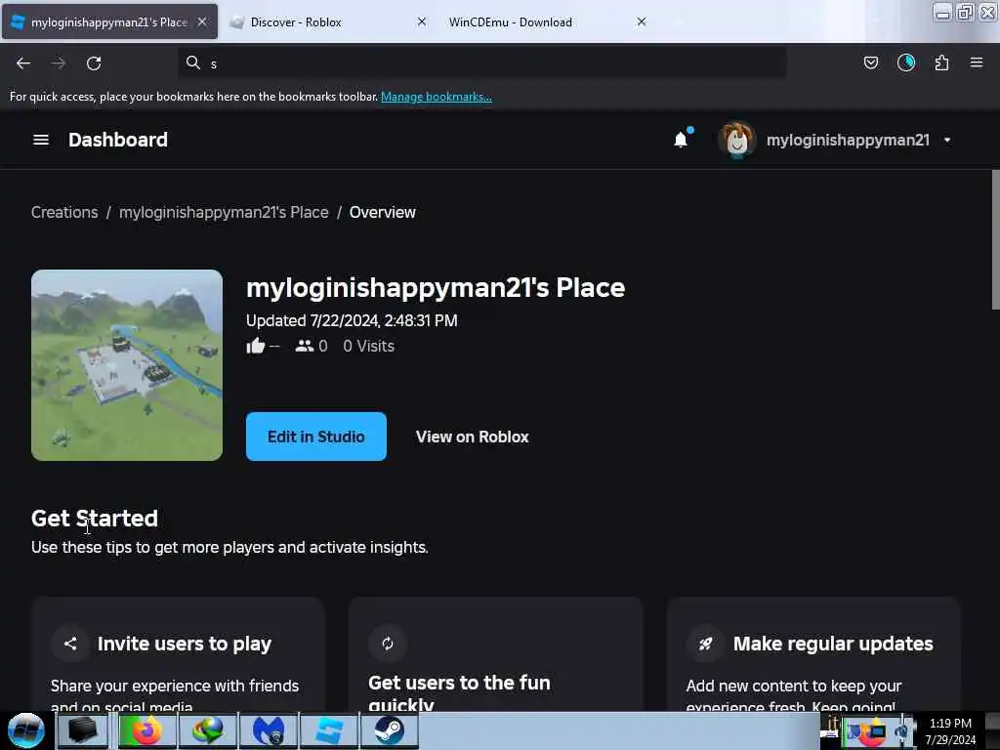Viewport: 1000px width, 750px height.
Task: Open Get users to the fun quickly card
Action: pyautogui.click(x=495, y=654)
